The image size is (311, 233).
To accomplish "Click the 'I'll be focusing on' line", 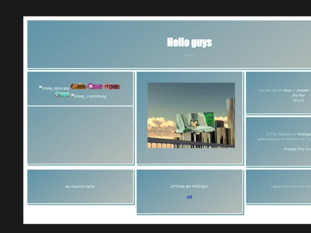I will pos(289,134).
